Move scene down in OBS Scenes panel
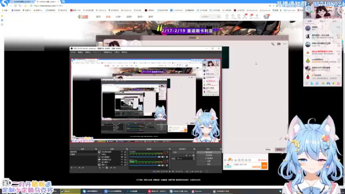The width and height of the screenshot is (345, 194). point(83,168)
